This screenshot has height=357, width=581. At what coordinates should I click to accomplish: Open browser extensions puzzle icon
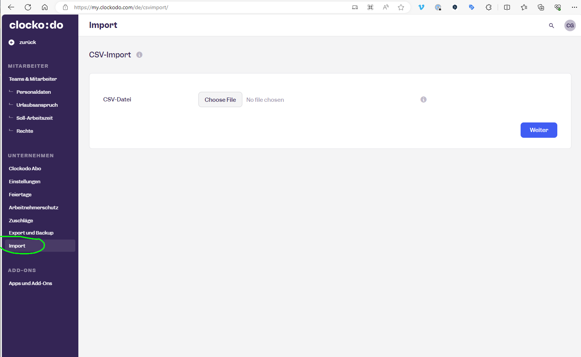[488, 7]
